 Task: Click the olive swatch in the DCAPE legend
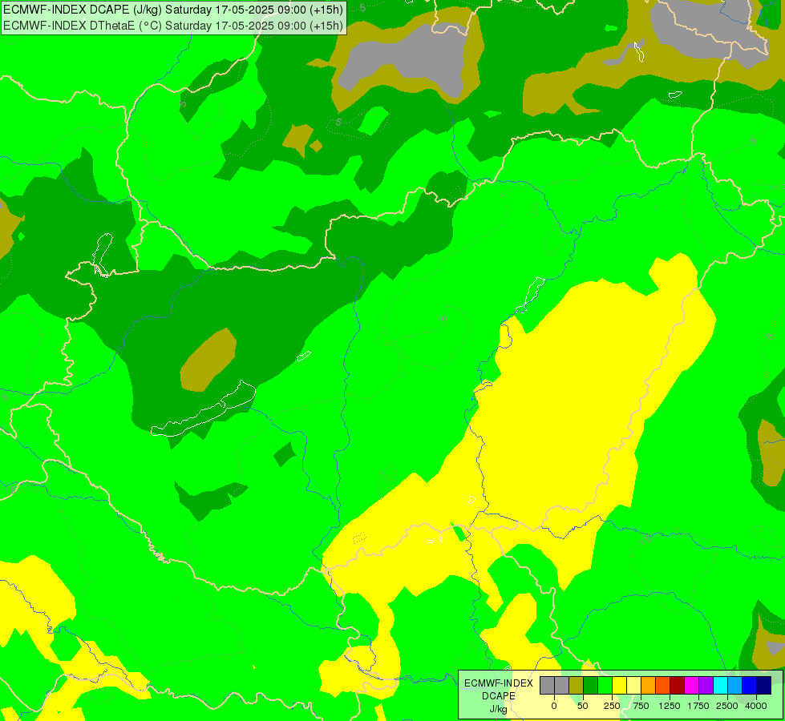point(577,686)
